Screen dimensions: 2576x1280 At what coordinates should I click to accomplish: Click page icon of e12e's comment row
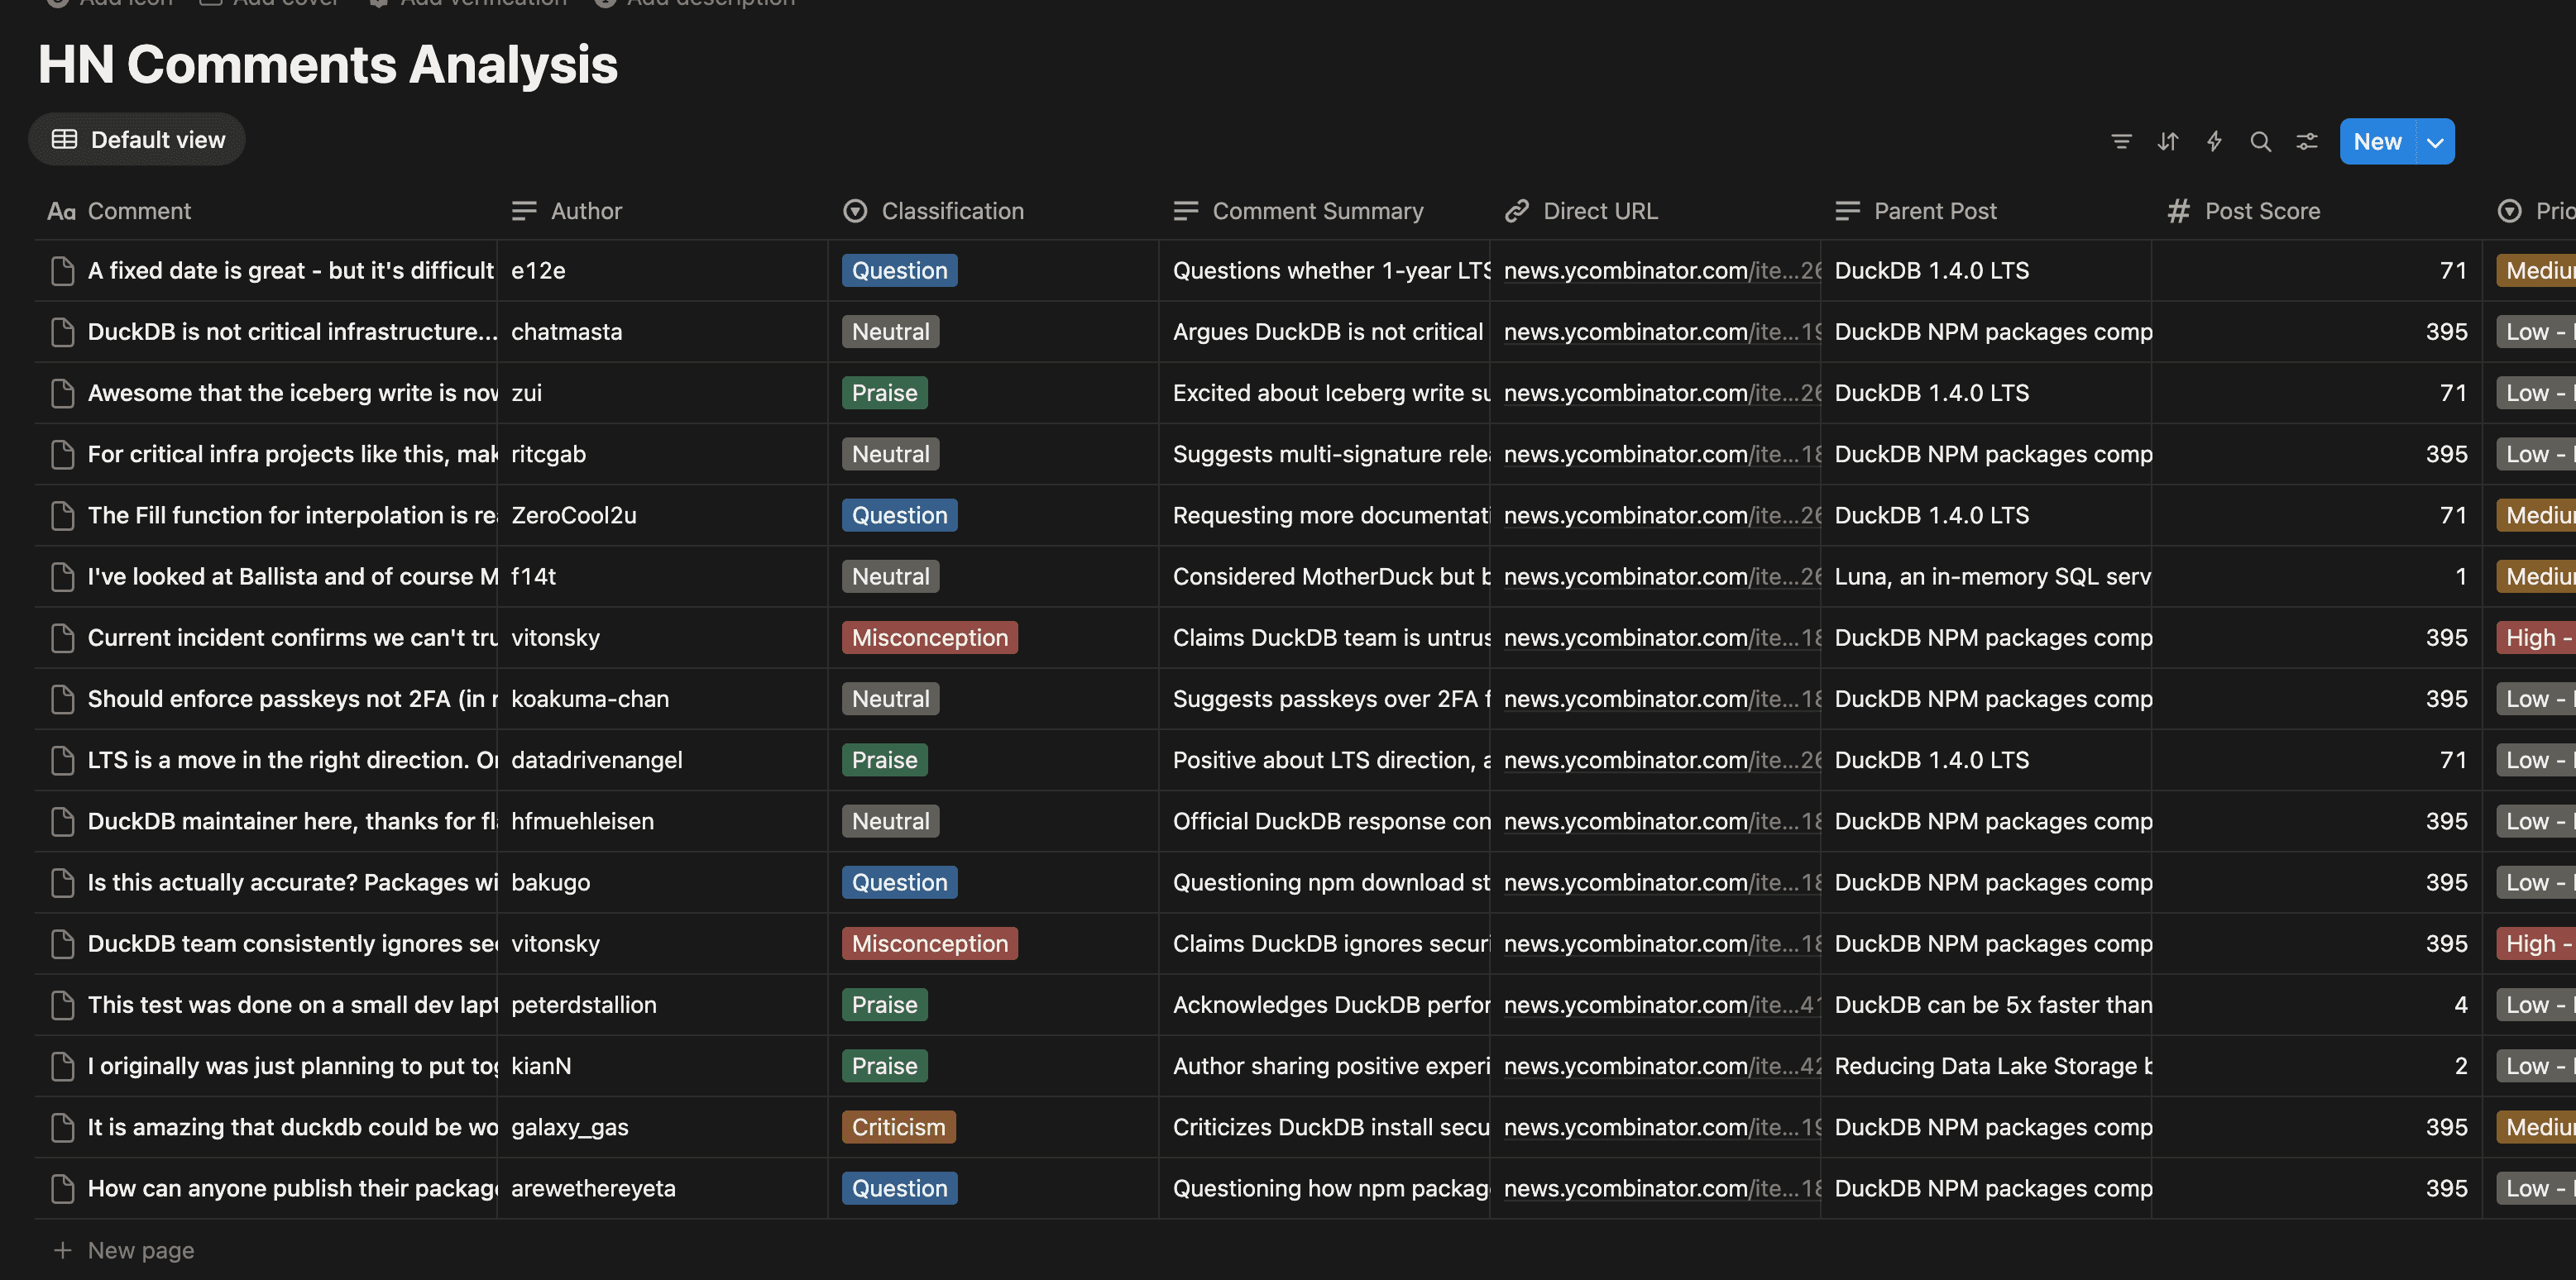point(62,270)
